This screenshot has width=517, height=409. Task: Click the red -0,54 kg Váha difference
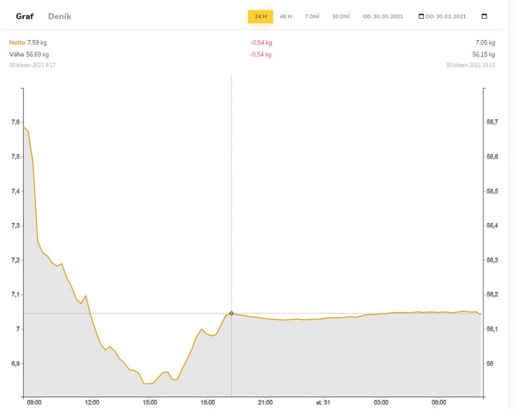pyautogui.click(x=260, y=54)
